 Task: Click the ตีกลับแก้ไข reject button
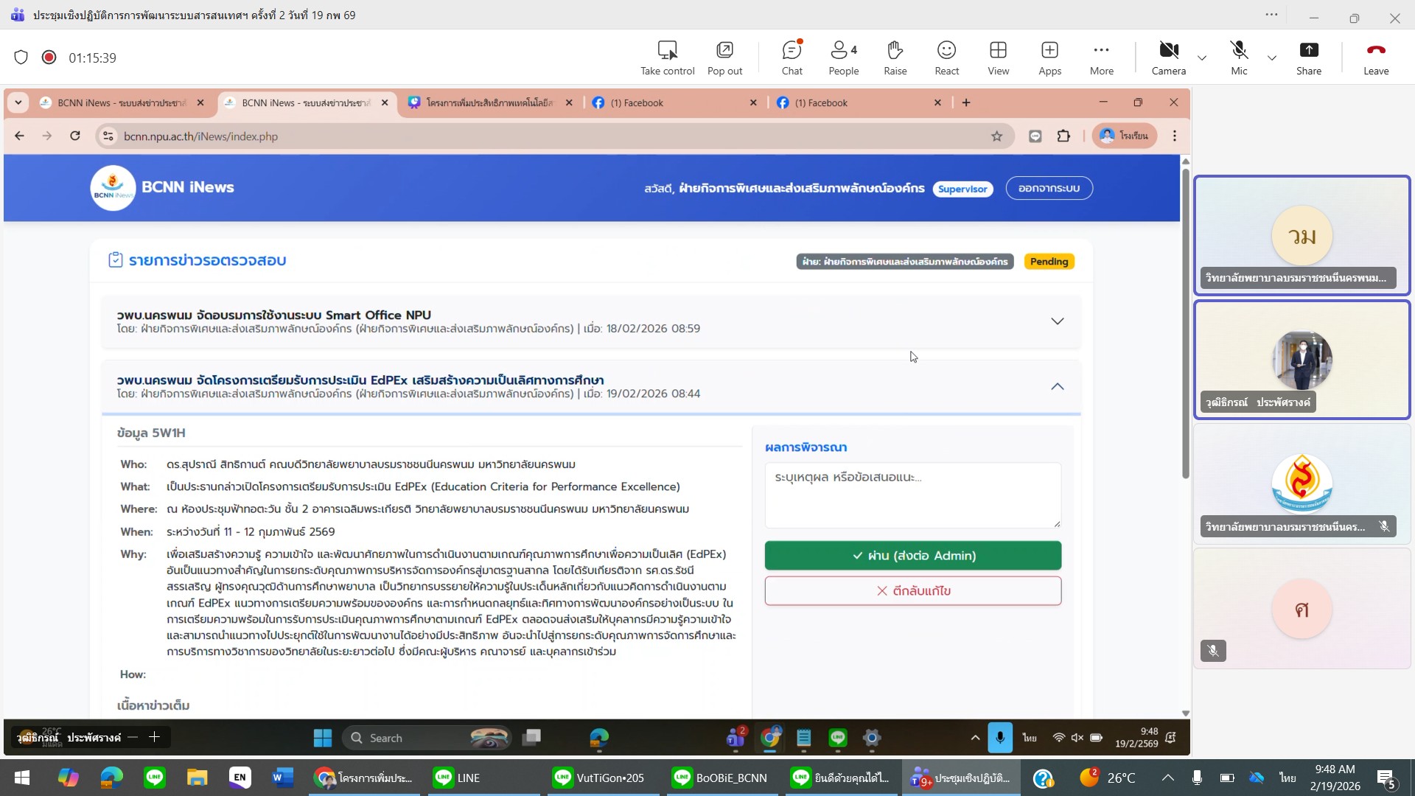click(912, 591)
